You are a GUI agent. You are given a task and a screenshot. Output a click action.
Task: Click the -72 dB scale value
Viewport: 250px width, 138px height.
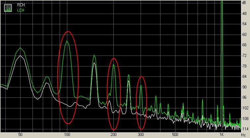(244, 56)
